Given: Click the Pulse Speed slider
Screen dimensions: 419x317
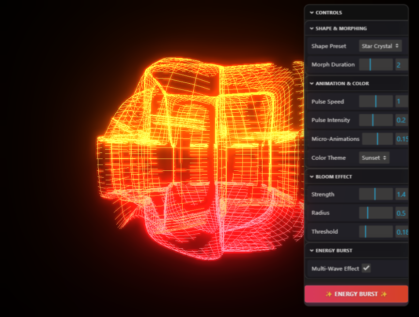Looking at the screenshot, I should (376, 102).
